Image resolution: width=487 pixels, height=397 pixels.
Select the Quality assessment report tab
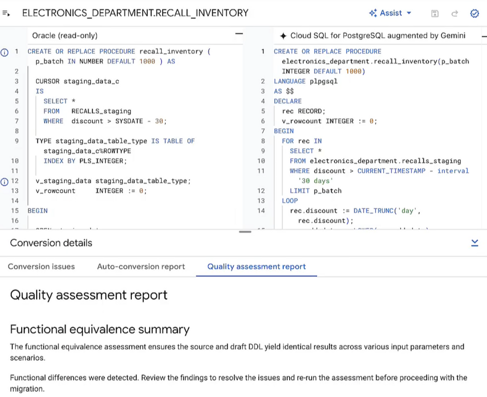click(x=257, y=266)
